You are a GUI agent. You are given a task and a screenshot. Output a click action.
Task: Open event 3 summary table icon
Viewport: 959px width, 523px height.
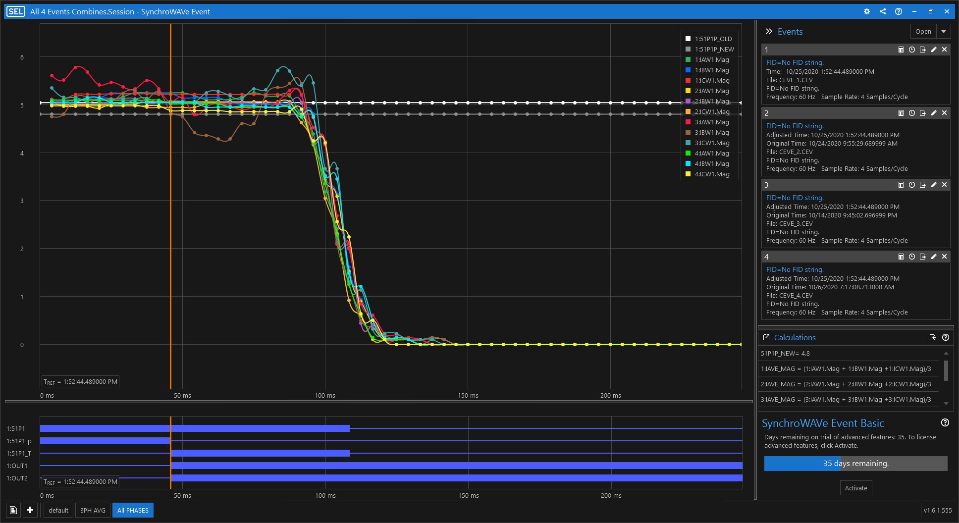[x=901, y=185]
